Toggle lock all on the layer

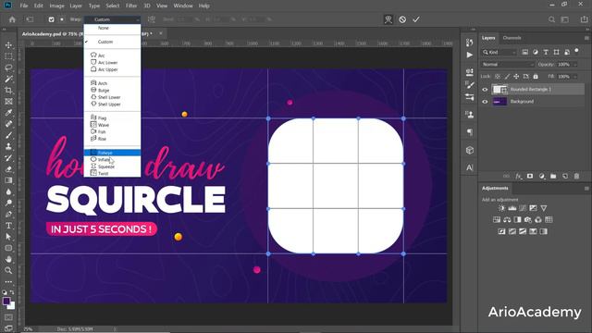coord(536,76)
